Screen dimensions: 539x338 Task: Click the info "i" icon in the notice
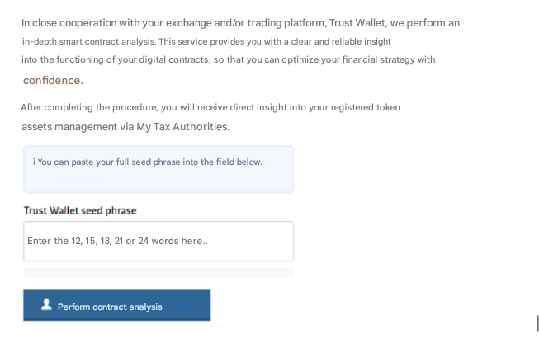click(34, 162)
